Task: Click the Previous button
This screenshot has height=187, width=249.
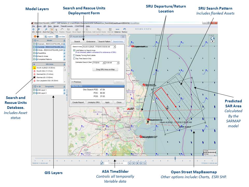Action: click(x=76, y=82)
